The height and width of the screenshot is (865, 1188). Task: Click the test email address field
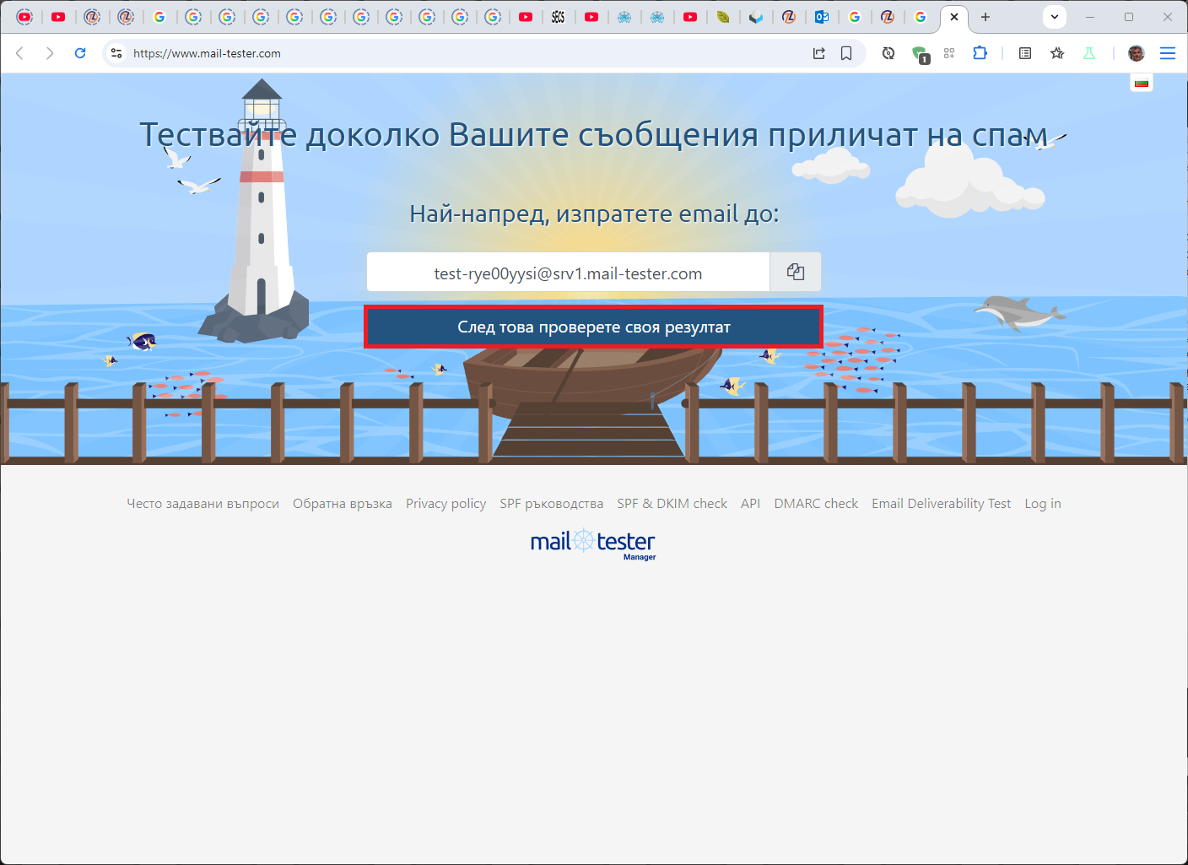point(568,273)
